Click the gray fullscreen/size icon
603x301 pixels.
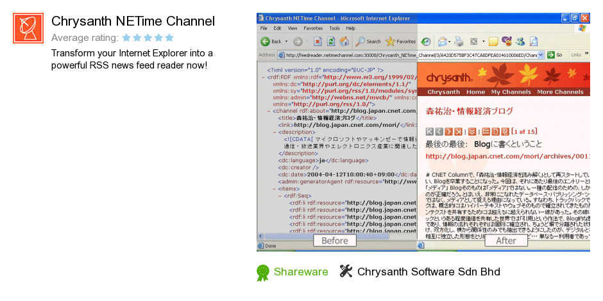(x=474, y=42)
